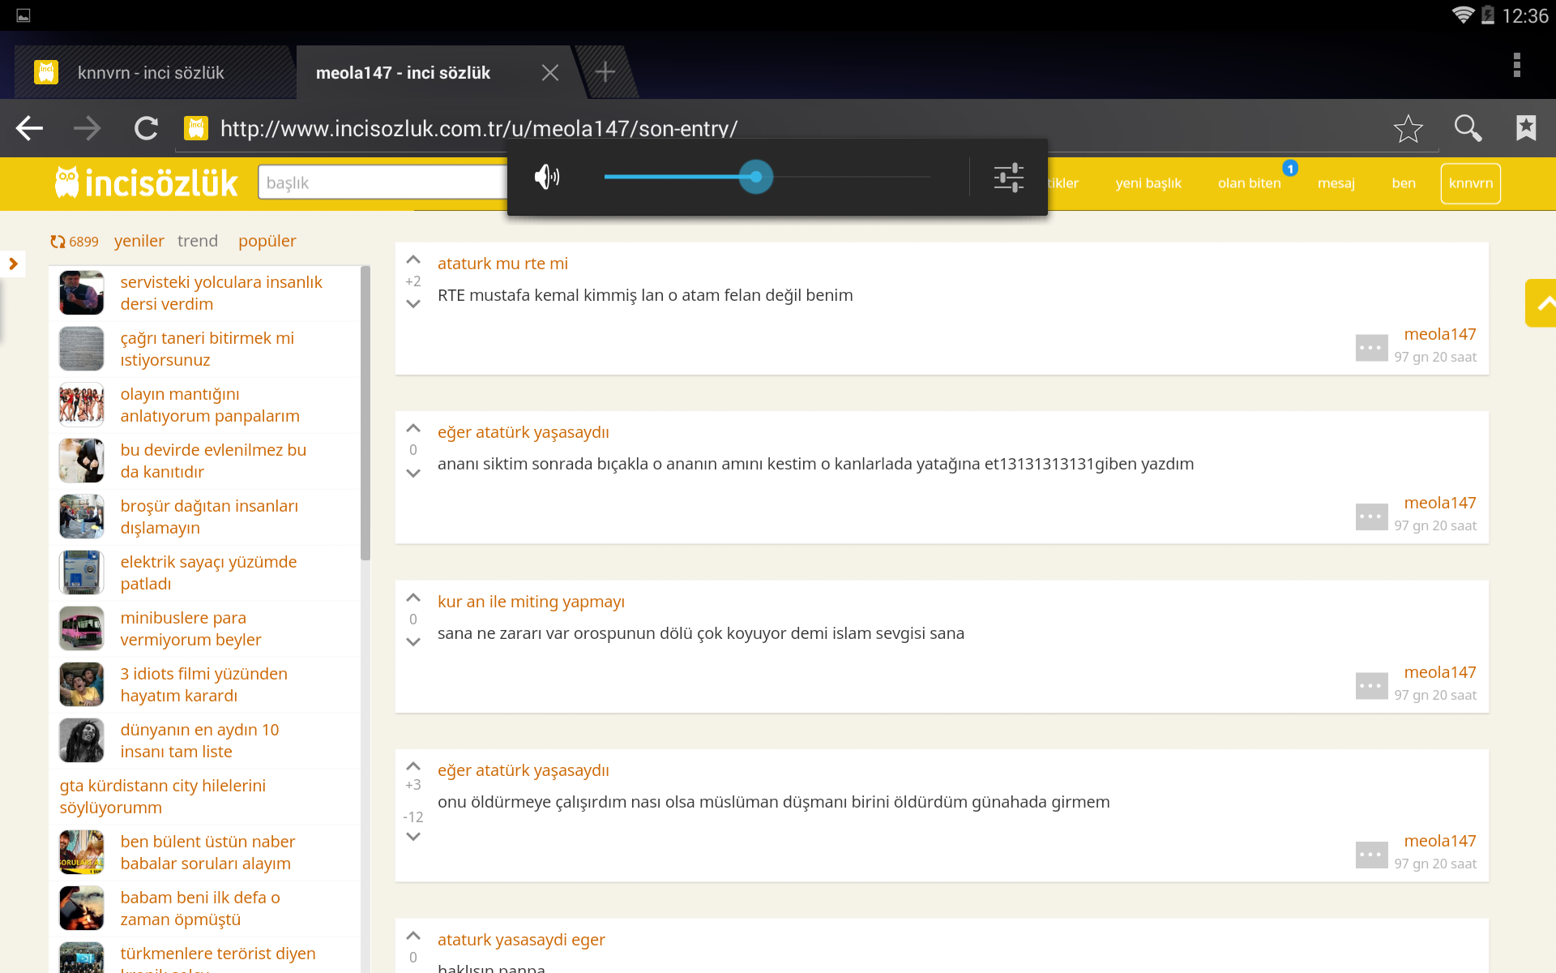The width and height of the screenshot is (1556, 973).
Task: Open saved bookmarks ribbon icon
Action: (x=1526, y=128)
